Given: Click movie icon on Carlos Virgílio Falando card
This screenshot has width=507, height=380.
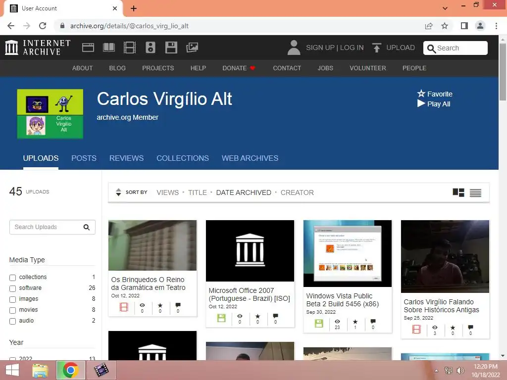Looking at the screenshot, I should click(416, 329).
